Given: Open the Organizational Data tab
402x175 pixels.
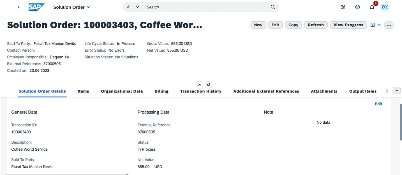Looking at the screenshot, I should pos(122,91).
